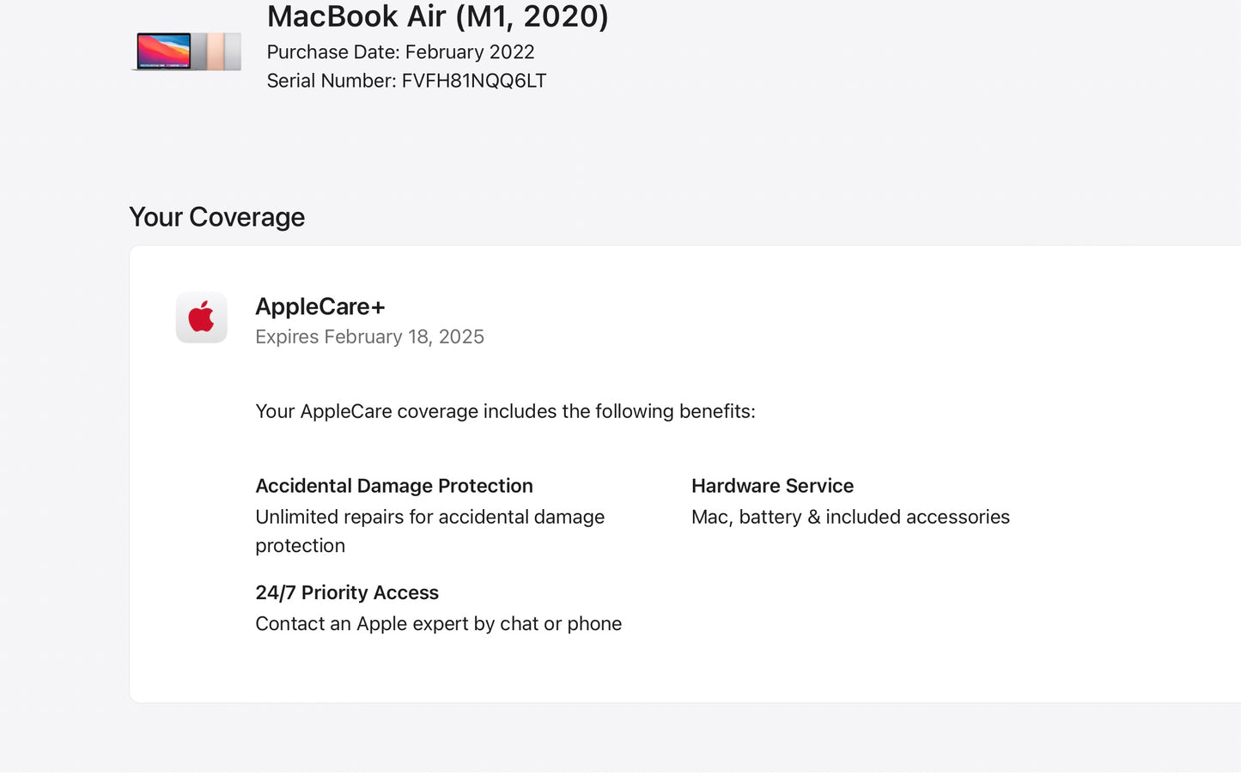Click the silver finish strip in product image
Image resolution: width=1241 pixels, height=776 pixels.
click(x=233, y=52)
